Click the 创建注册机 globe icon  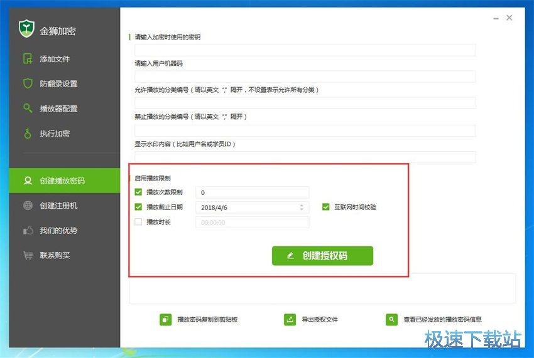[x=28, y=206]
